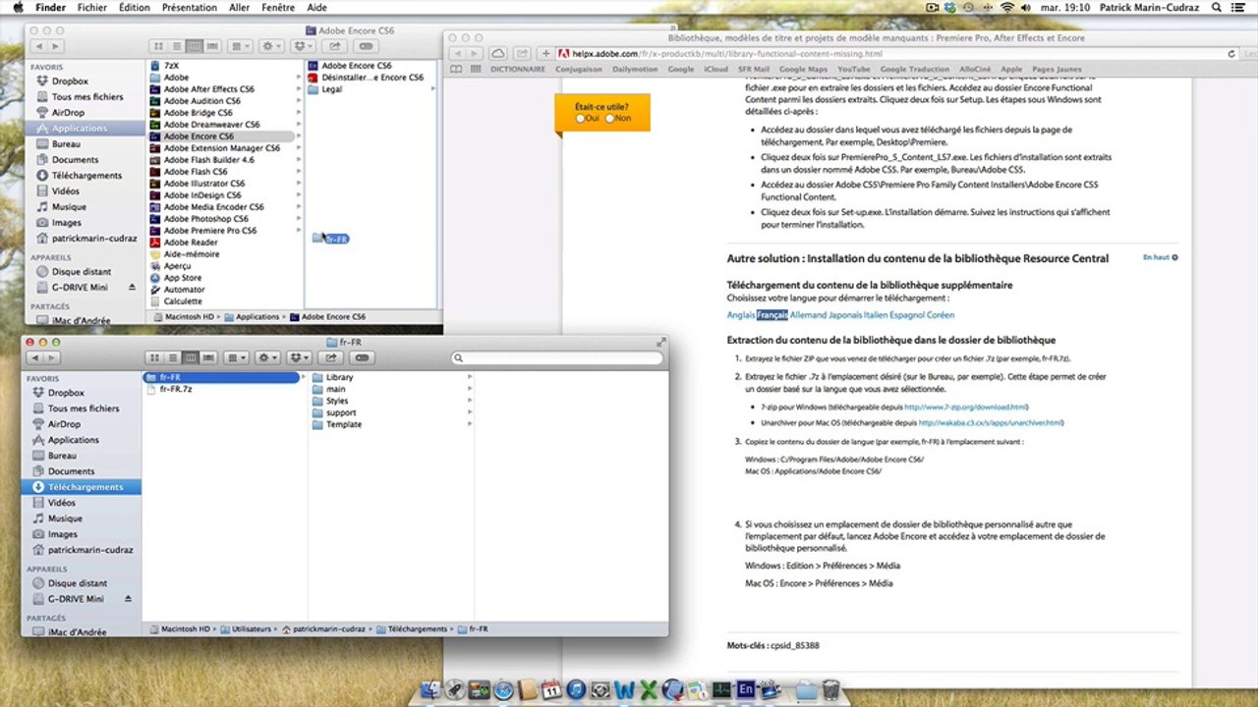Open iTunes icon in Dock

[x=576, y=691]
